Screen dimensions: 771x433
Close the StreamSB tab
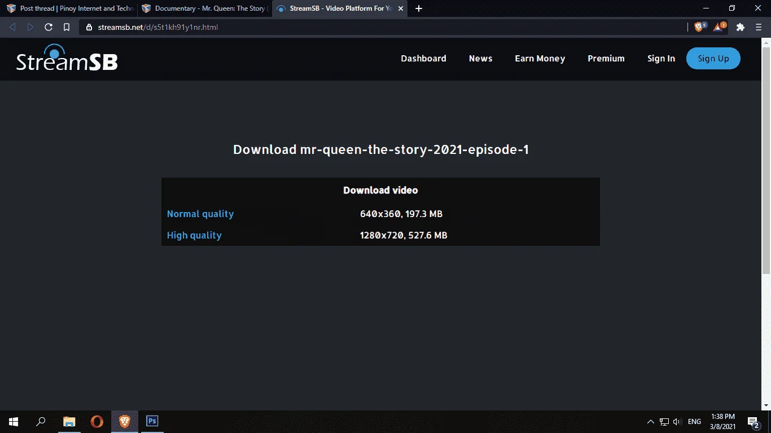point(401,8)
